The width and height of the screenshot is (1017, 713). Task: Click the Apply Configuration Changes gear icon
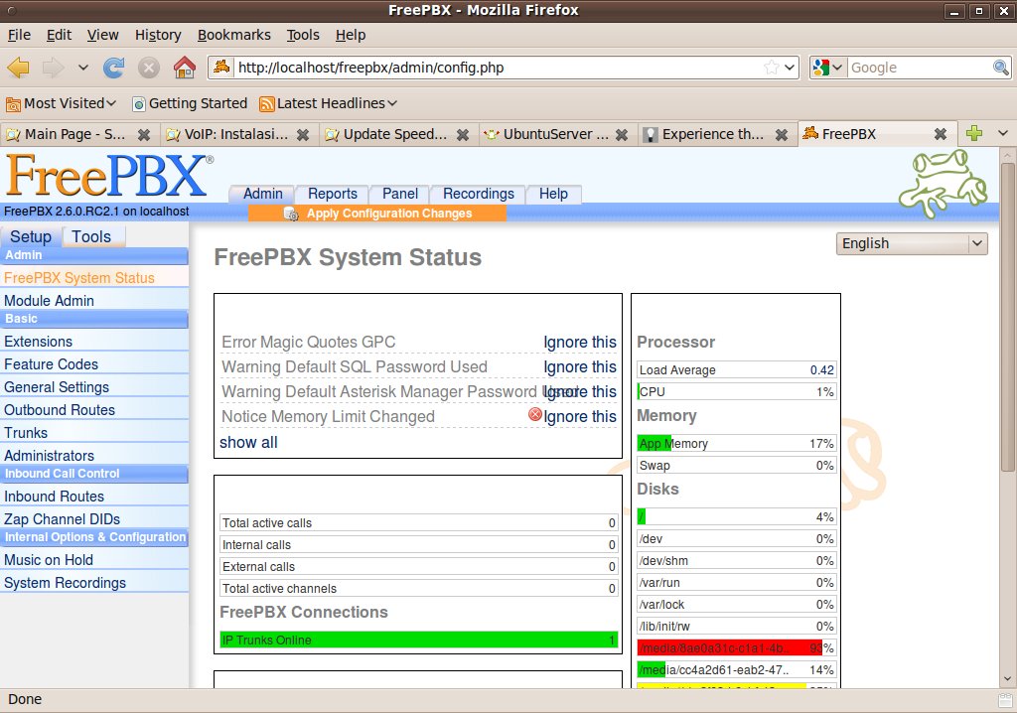point(291,214)
